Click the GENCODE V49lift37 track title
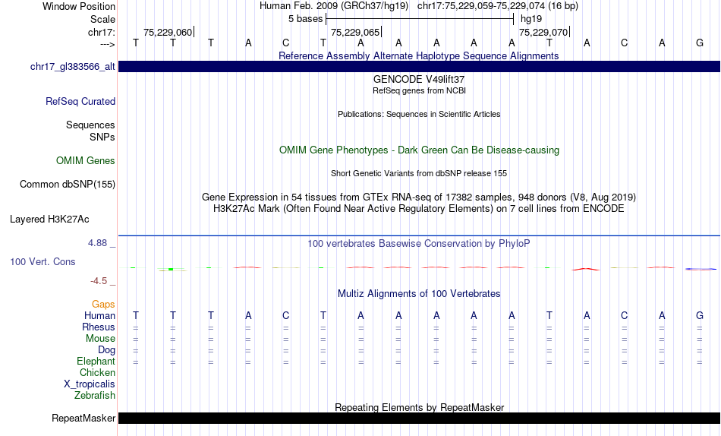 click(419, 79)
